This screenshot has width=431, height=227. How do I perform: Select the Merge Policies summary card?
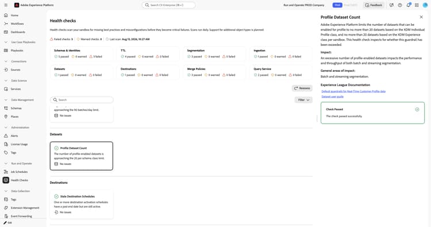pos(214,72)
